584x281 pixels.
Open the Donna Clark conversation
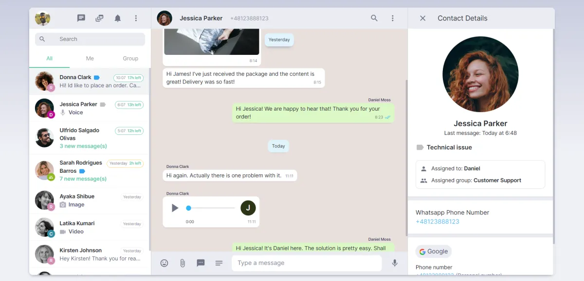(90, 81)
